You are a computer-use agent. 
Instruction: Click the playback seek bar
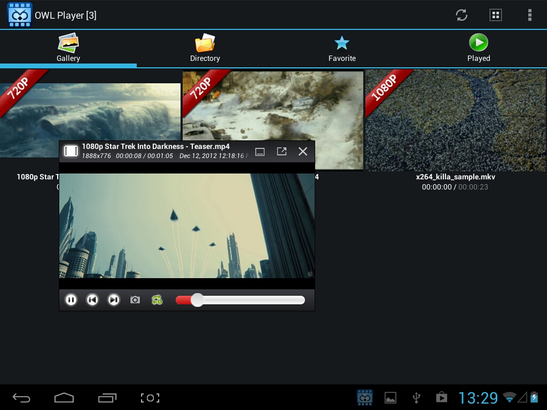(240, 300)
